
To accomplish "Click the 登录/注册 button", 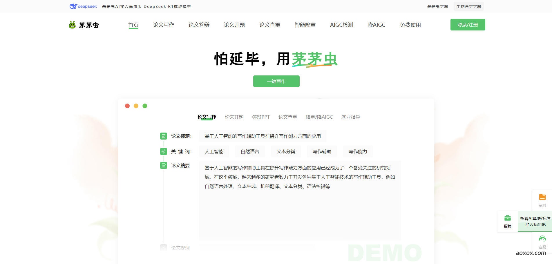I will click(x=468, y=25).
